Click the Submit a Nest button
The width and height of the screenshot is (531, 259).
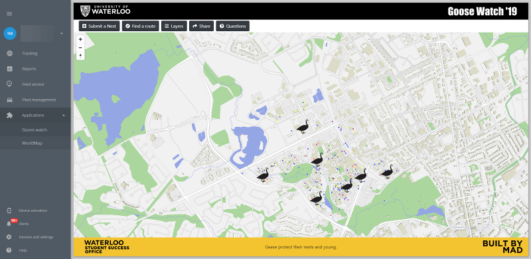pos(99,26)
